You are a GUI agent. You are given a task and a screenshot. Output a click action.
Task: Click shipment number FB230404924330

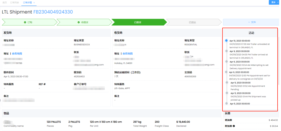coord(53,12)
